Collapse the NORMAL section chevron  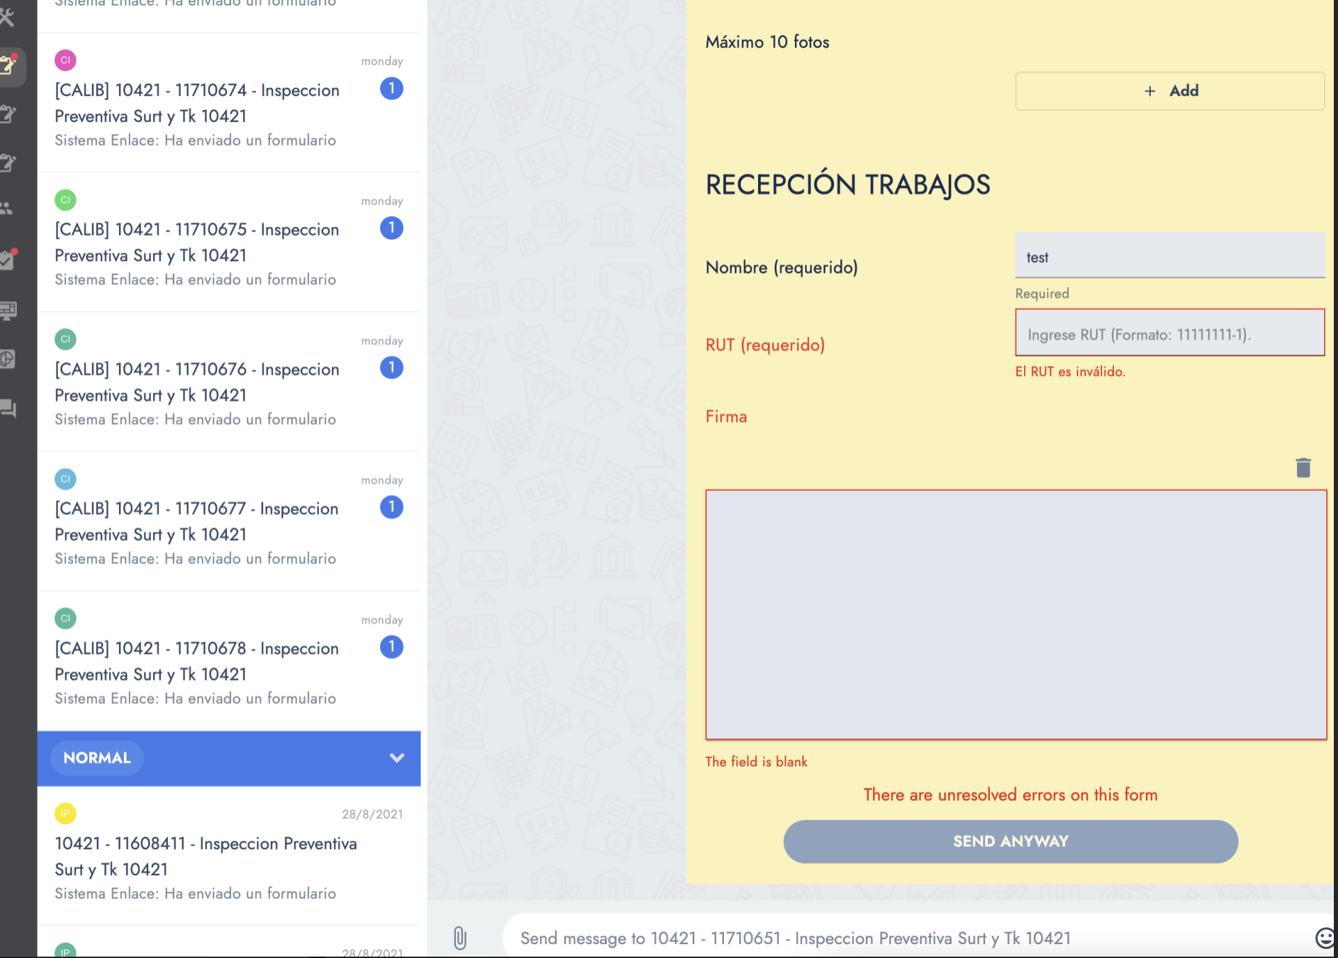397,757
